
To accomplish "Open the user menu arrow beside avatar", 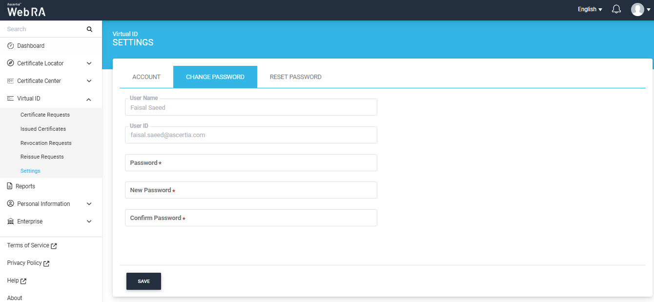I will pyautogui.click(x=649, y=10).
